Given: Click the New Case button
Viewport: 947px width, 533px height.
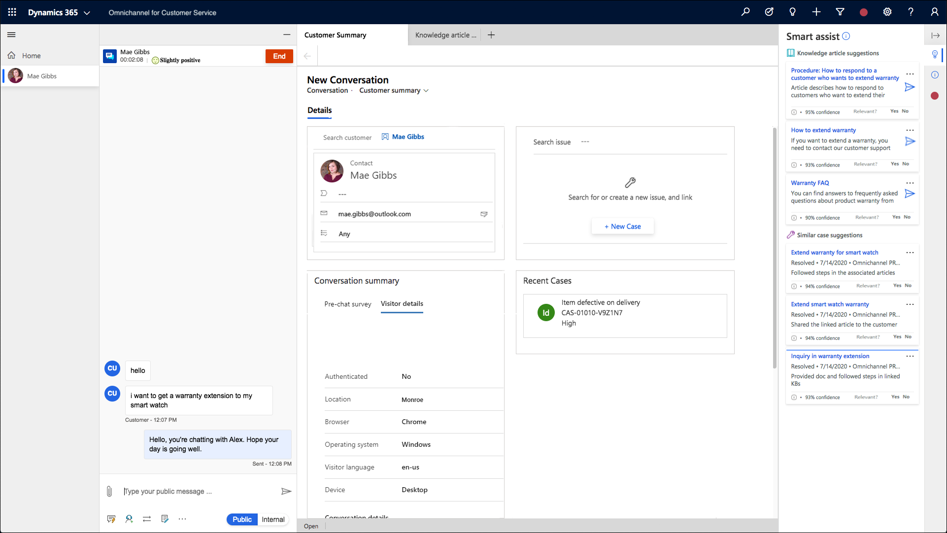Looking at the screenshot, I should (x=622, y=226).
